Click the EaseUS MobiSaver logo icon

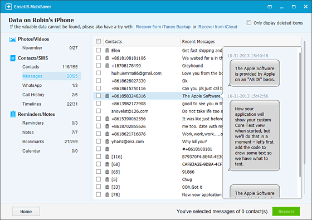click(8, 7)
